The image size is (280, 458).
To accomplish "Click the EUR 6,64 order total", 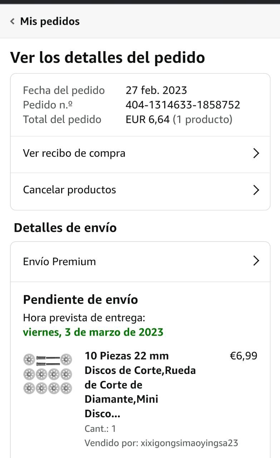I will coord(147,120).
